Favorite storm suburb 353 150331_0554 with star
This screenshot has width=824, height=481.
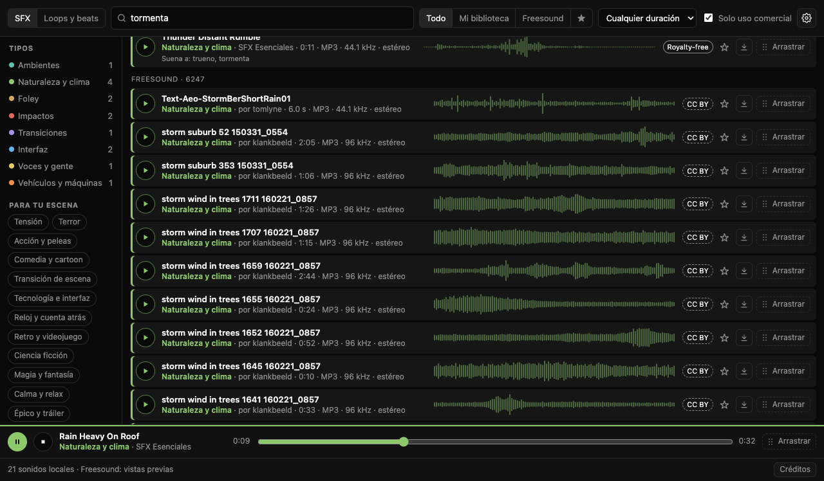724,170
